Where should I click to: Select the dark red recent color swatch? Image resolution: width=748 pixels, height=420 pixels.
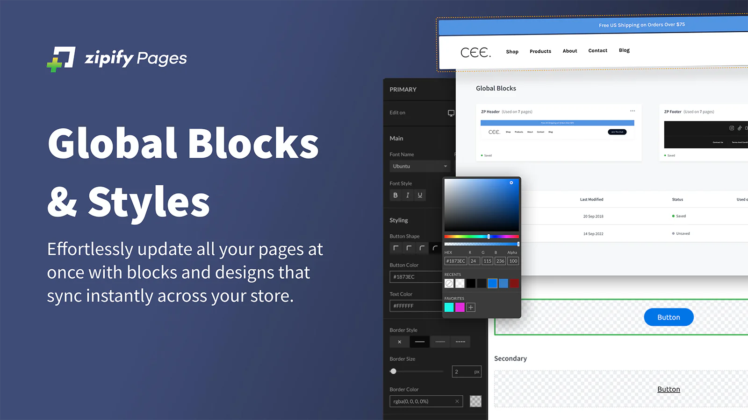coord(514,283)
